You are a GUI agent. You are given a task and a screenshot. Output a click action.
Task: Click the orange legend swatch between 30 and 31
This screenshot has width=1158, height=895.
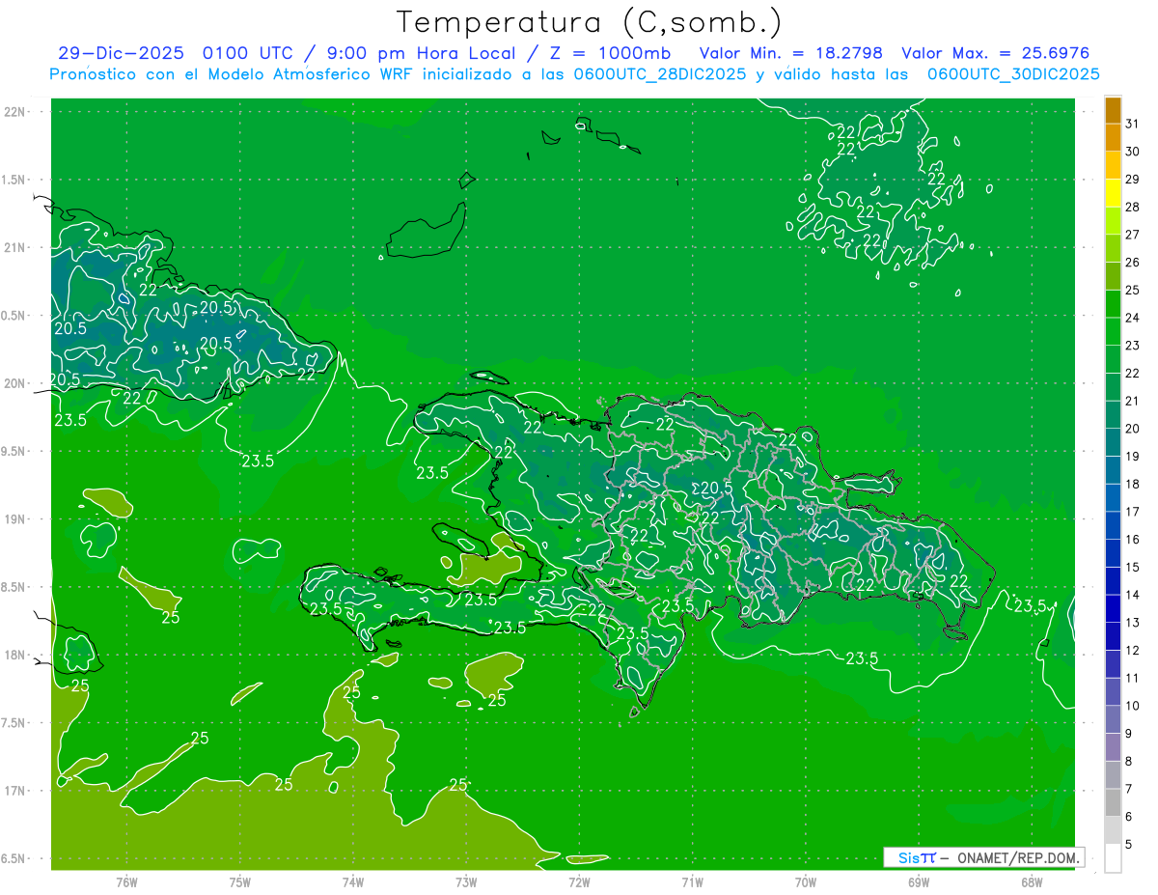tap(1113, 137)
